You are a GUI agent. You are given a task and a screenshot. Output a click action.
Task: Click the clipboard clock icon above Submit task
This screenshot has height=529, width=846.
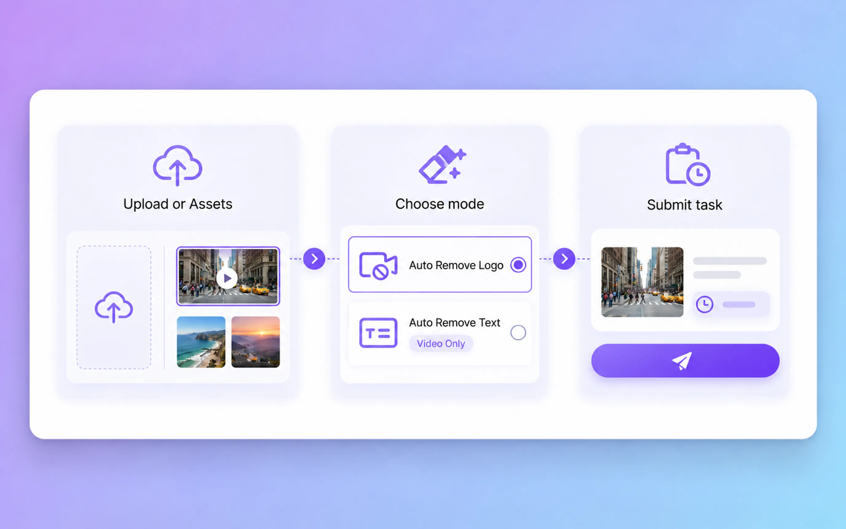coord(687,164)
